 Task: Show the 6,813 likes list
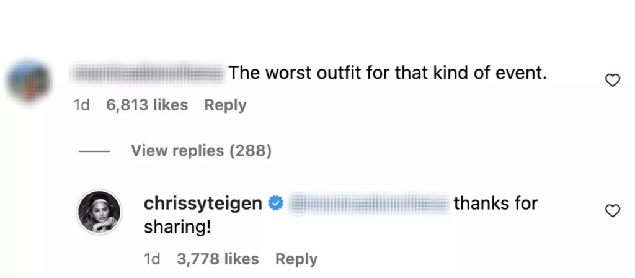(147, 105)
